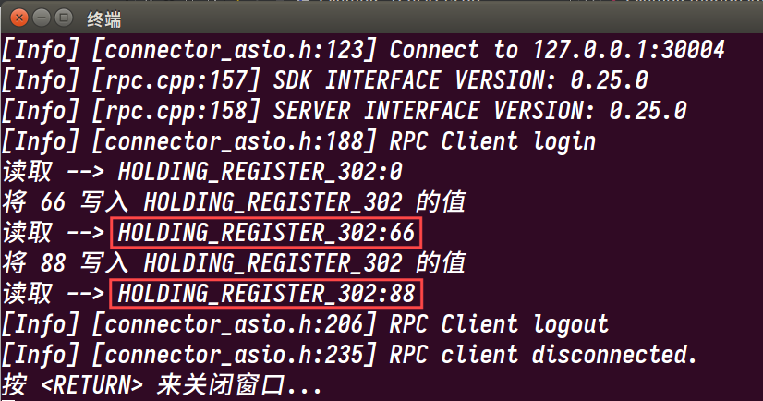Screen dimensions: 763x401
Task: Click the highlighted HOLDING_REGISTER_302:66 output
Action: [x=266, y=233]
